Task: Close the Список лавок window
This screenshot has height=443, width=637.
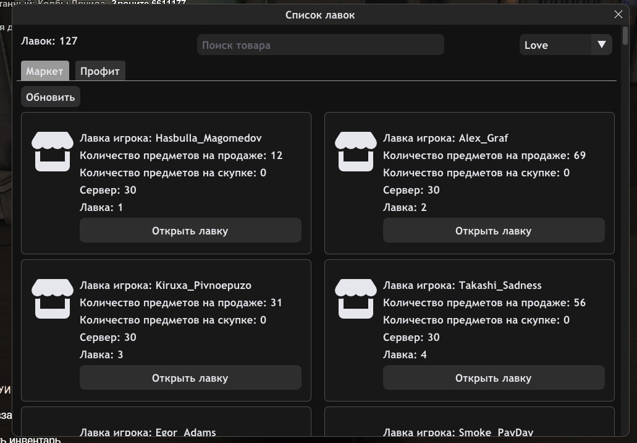Action: click(x=618, y=14)
